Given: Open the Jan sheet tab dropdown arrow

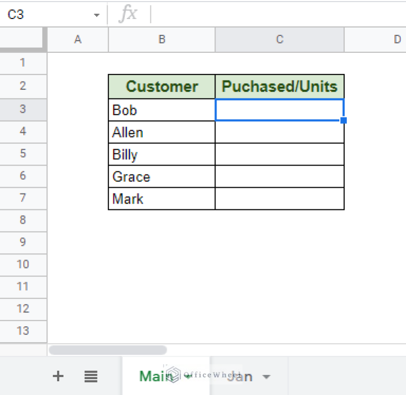Looking at the screenshot, I should click(266, 377).
